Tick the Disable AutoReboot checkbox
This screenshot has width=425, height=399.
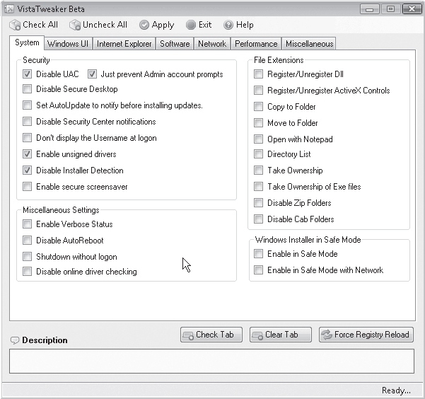pyautogui.click(x=27, y=241)
